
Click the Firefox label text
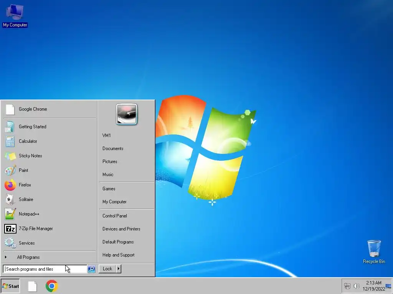pyautogui.click(x=25, y=185)
